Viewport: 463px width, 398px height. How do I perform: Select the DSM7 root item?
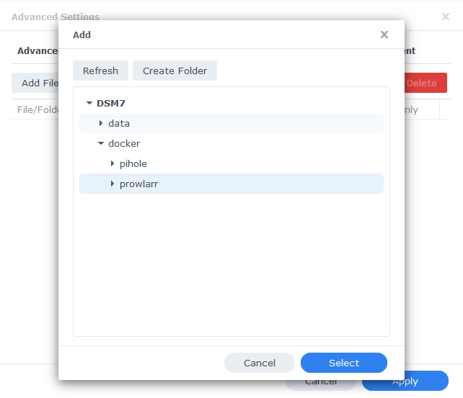point(111,103)
